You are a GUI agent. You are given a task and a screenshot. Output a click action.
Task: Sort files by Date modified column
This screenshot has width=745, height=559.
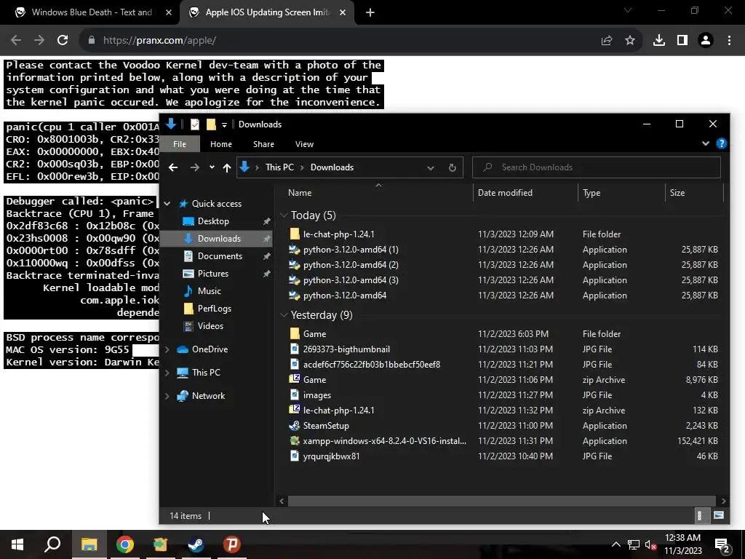[x=505, y=192]
